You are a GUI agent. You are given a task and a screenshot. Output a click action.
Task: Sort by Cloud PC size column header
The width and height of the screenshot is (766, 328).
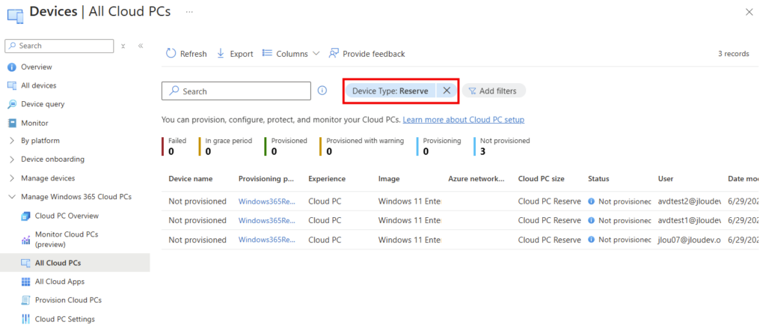[x=542, y=179]
